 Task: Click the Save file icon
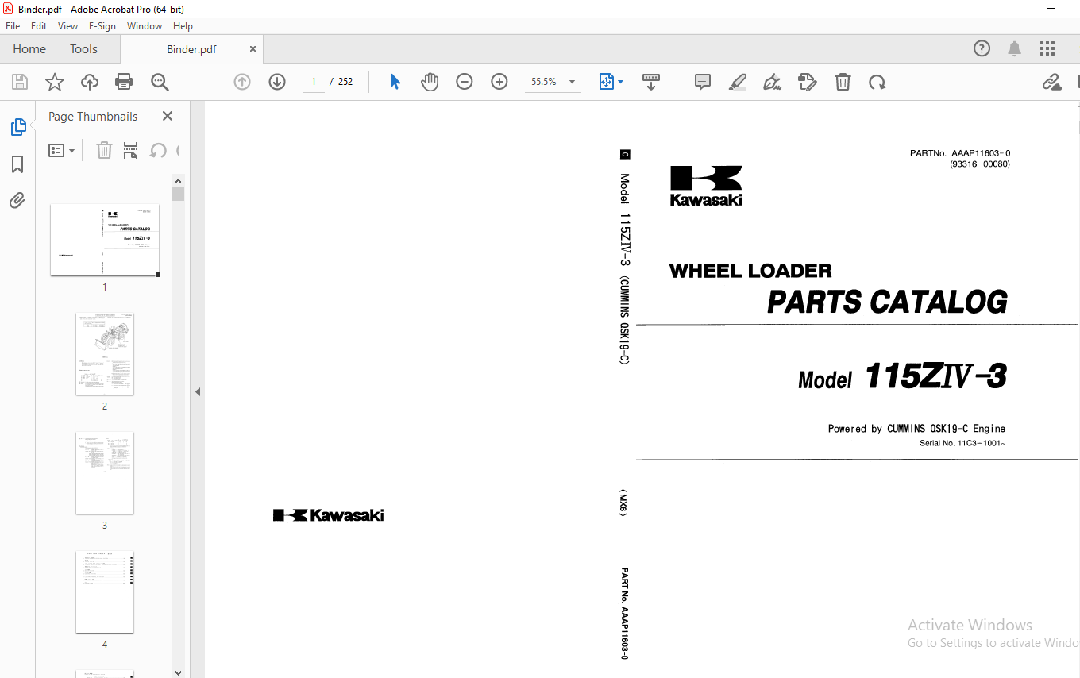point(20,82)
